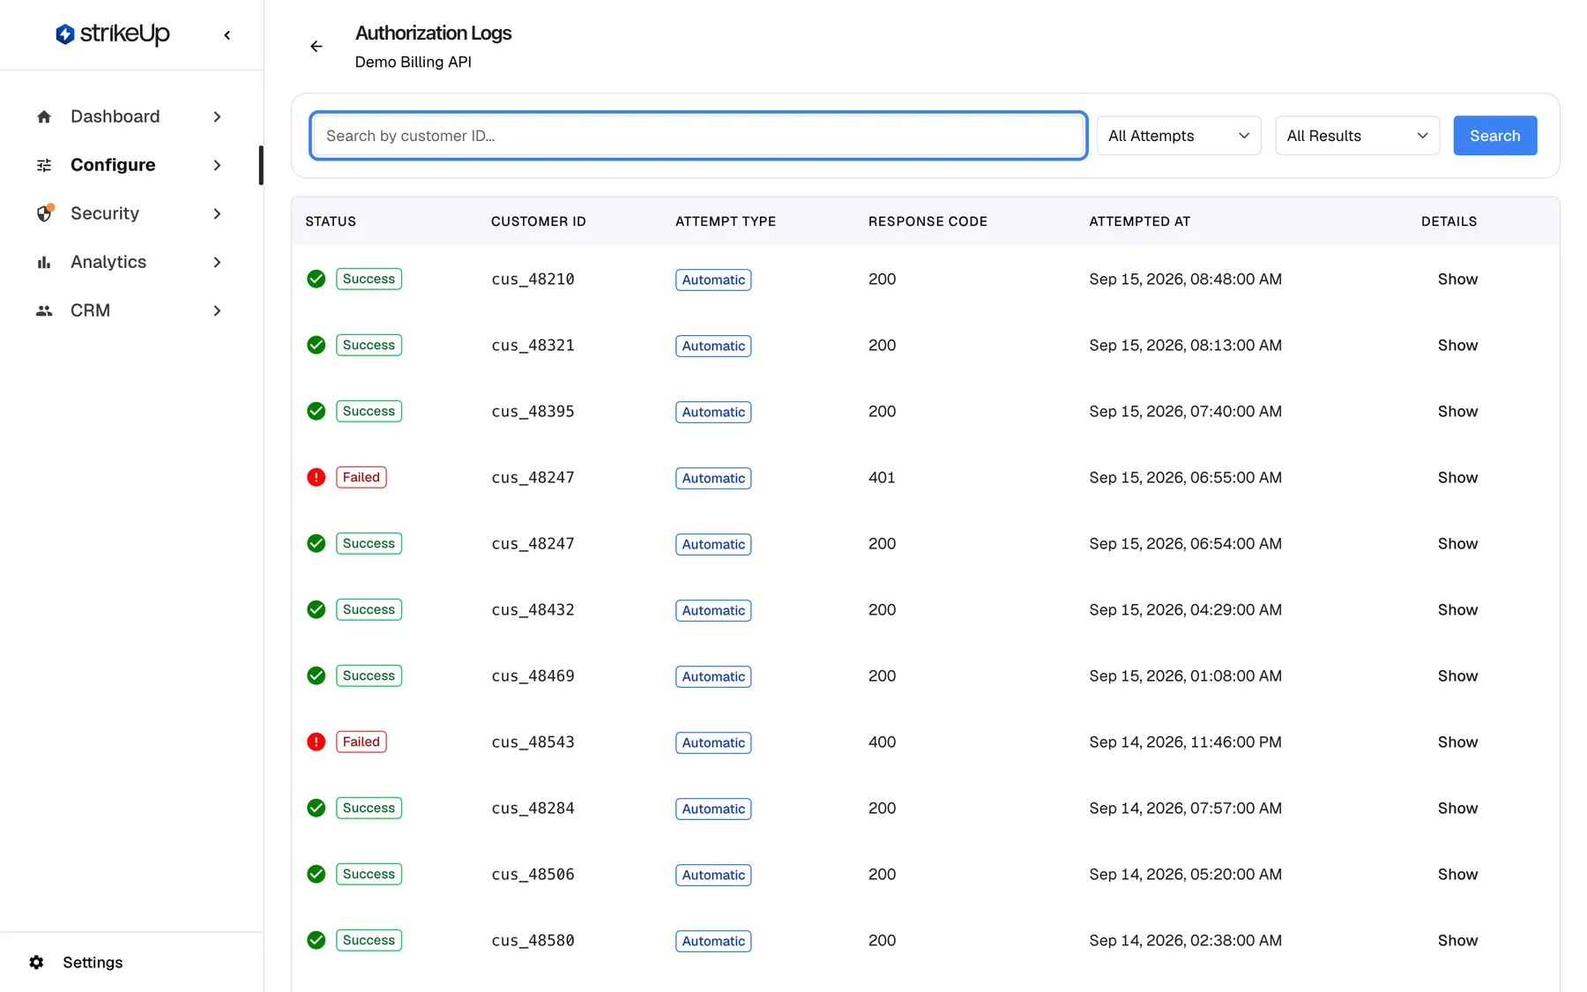Show details for the 401 response row
The width and height of the screenshot is (1587, 992).
point(1457,477)
